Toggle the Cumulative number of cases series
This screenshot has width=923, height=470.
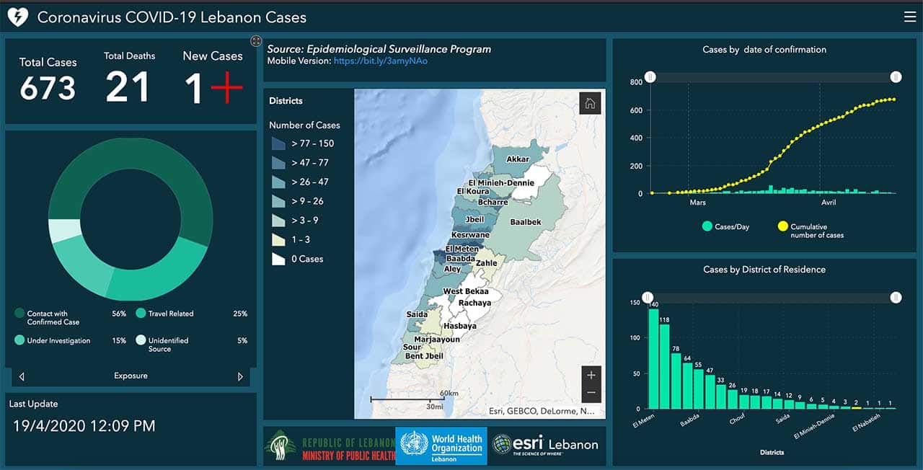click(809, 231)
